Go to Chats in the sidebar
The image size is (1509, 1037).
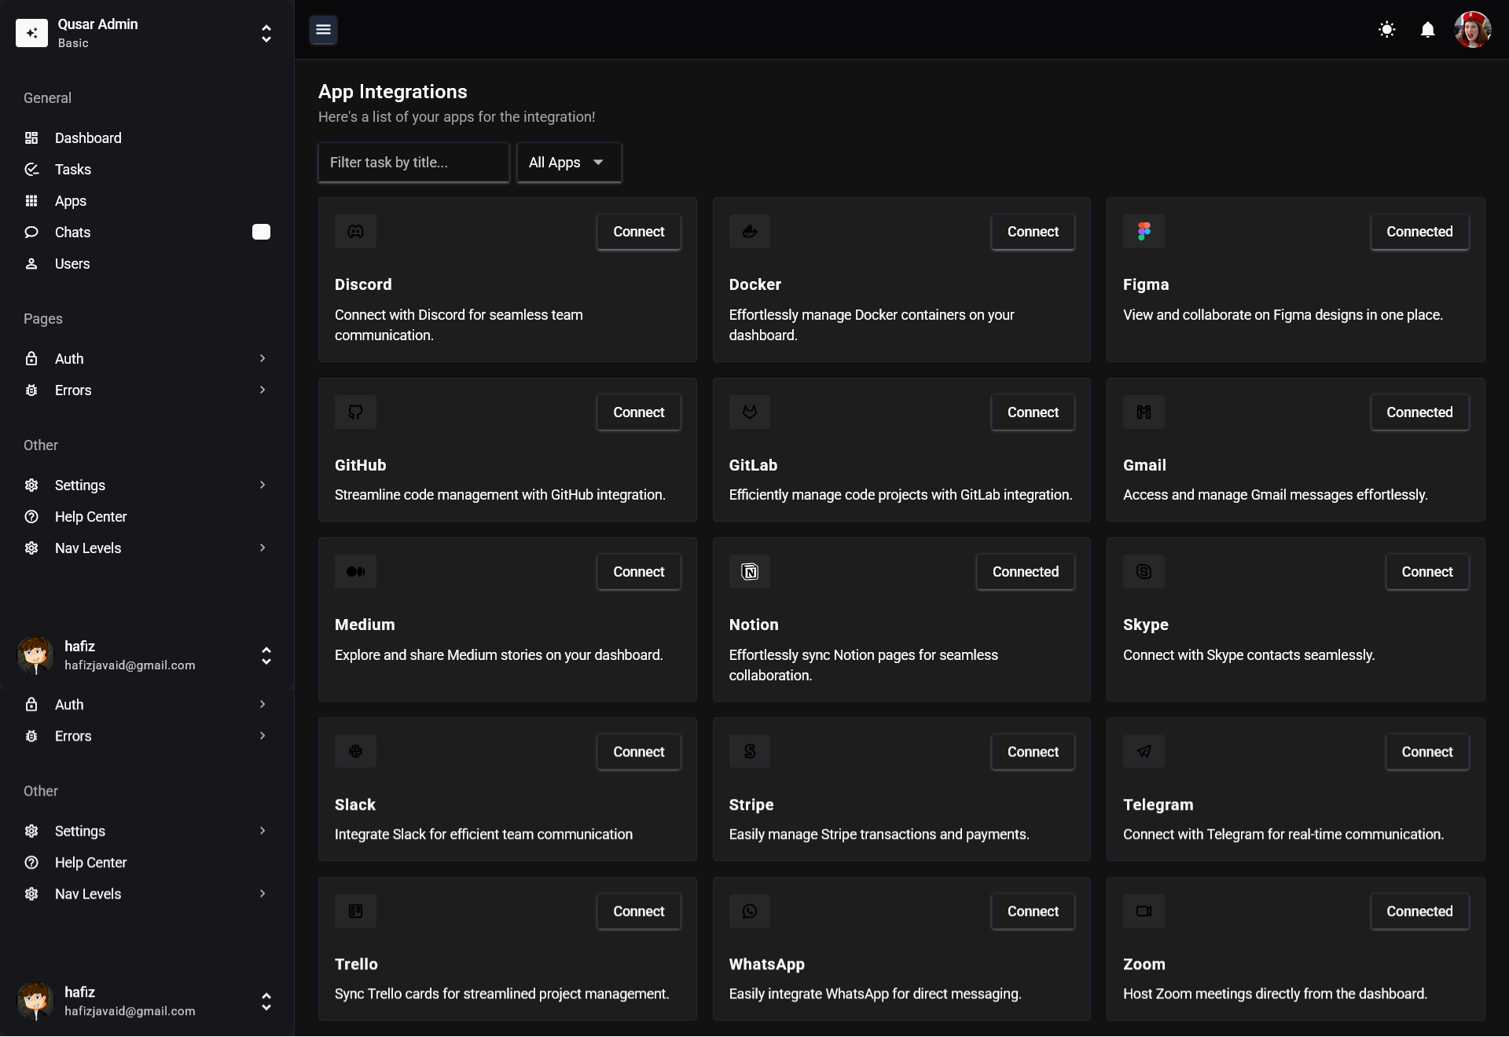pos(72,233)
